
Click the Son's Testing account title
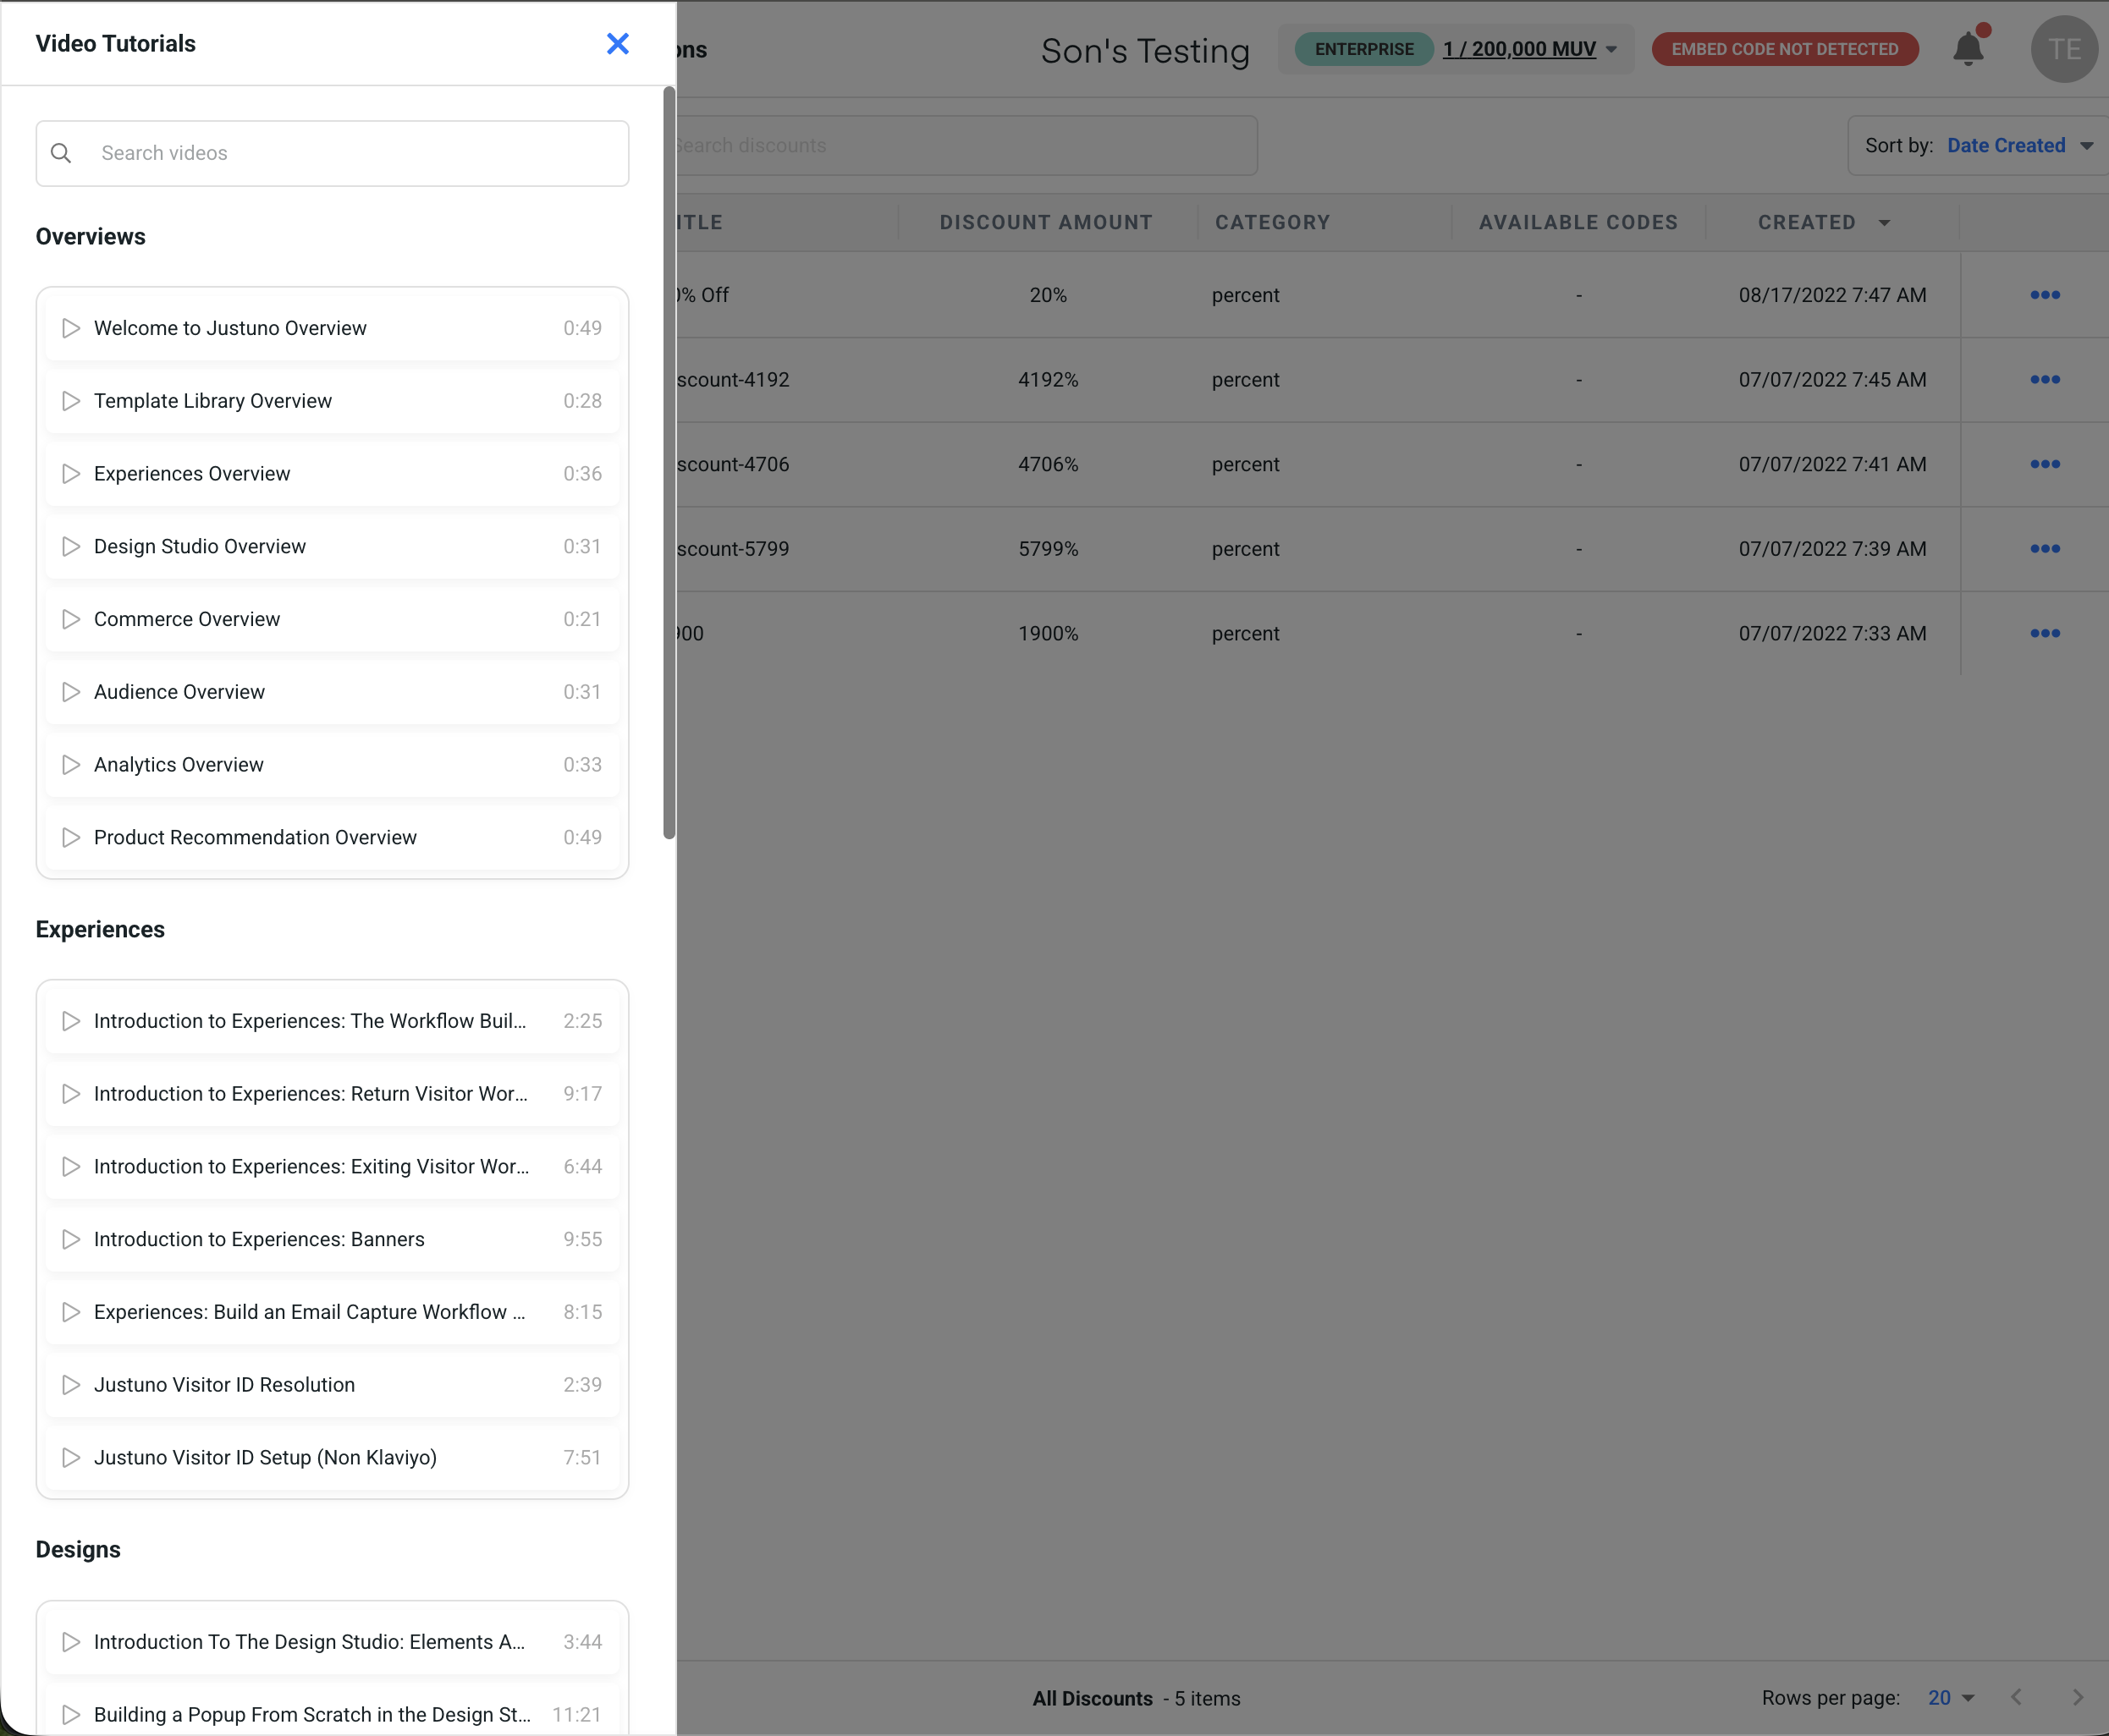coord(1146,50)
